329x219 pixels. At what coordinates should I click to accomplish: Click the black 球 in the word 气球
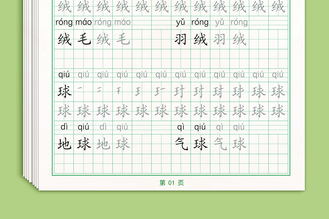[x=200, y=144]
